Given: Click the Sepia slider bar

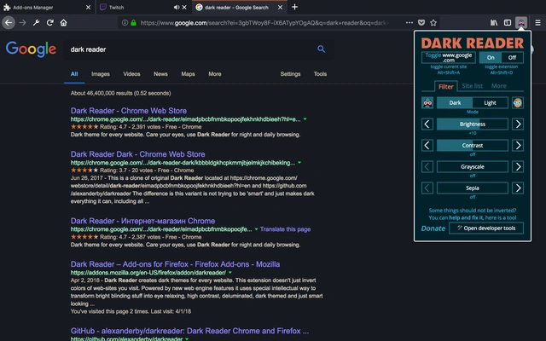Looking at the screenshot, I should click(x=473, y=188).
